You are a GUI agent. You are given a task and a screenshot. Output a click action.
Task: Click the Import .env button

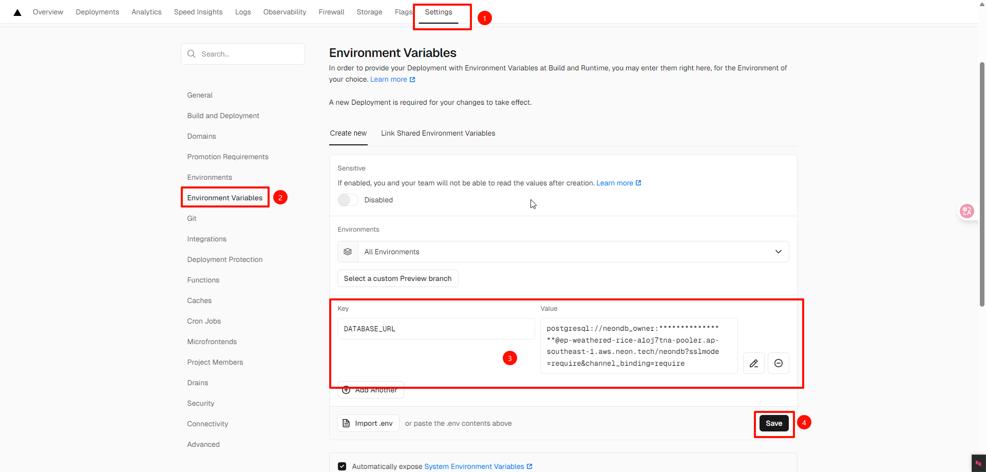click(368, 423)
